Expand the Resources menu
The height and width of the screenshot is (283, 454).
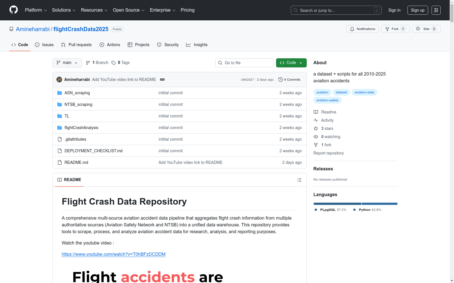click(x=94, y=10)
